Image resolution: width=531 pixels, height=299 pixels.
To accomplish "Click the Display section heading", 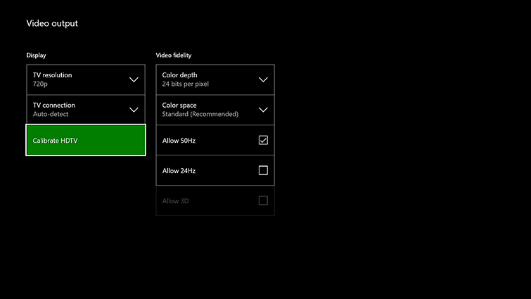I will [x=37, y=55].
